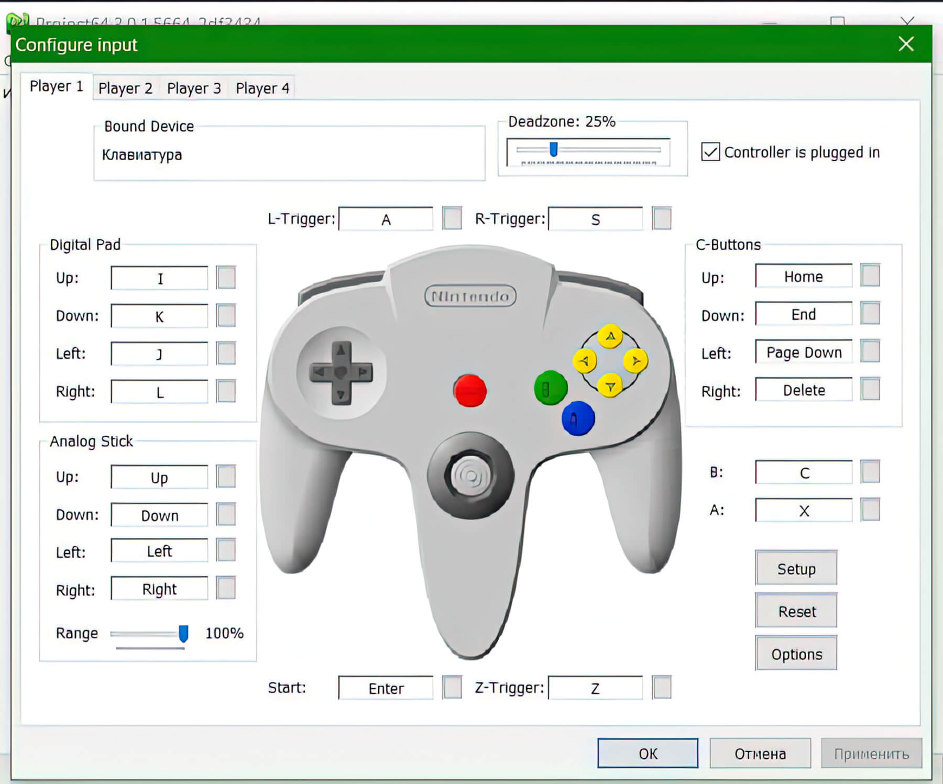Switch to the Player 2 tab
The image size is (943, 784).
point(125,87)
